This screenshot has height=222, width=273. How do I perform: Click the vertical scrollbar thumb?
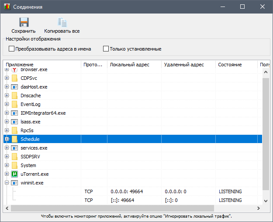266,134
